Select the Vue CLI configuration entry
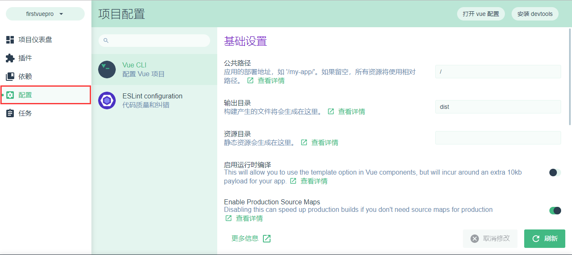Image resolution: width=572 pixels, height=255 pixels. [154, 70]
